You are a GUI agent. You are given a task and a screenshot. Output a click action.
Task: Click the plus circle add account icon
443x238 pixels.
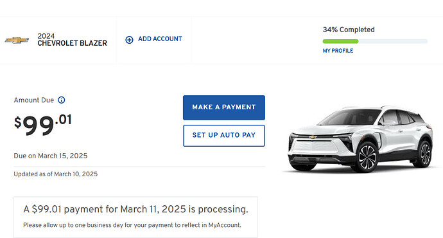pos(130,40)
